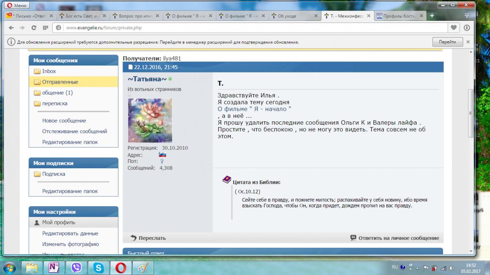Open the downloads arrow icon
This screenshot has height=275, width=490.
(x=467, y=28)
